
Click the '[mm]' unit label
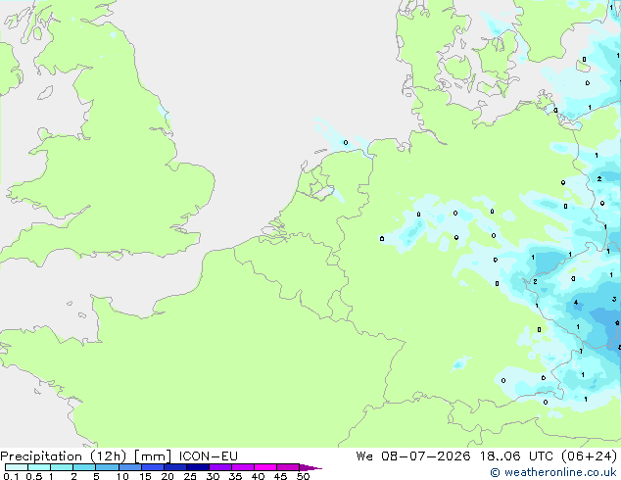153,456
